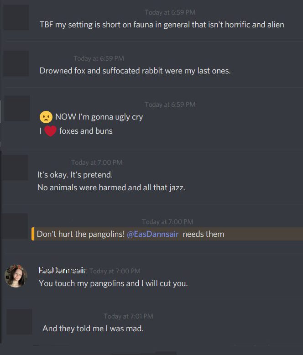The height and width of the screenshot is (355, 303).
Task: Click the sad face emoji before 'NOW'
Action: click(46, 117)
